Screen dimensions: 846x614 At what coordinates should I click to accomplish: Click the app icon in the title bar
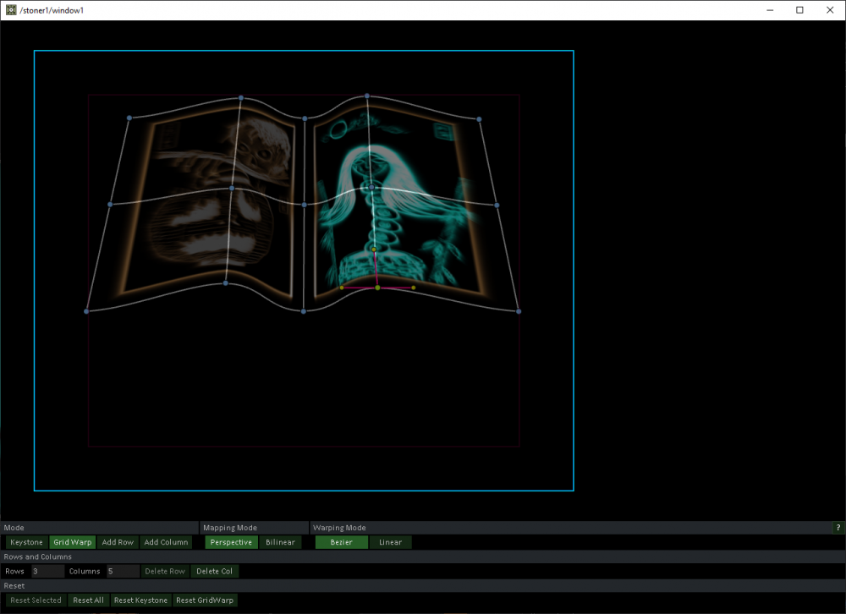(10, 10)
